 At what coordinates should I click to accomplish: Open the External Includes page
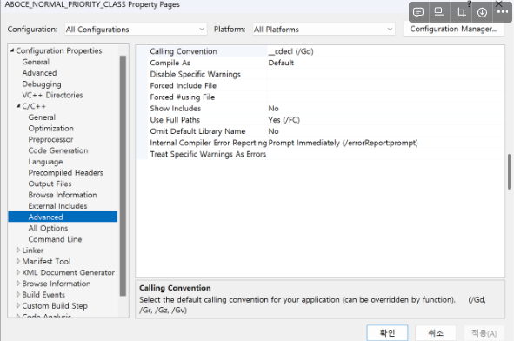[x=57, y=206]
